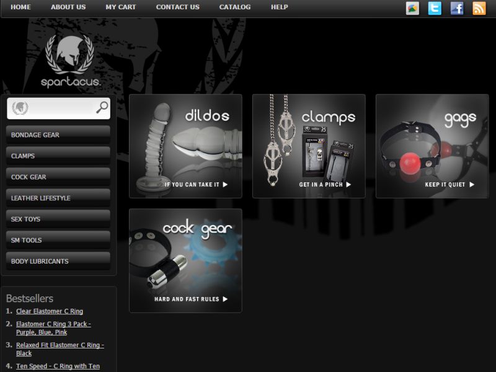Click the orange RSS feed icon

pyautogui.click(x=479, y=8)
